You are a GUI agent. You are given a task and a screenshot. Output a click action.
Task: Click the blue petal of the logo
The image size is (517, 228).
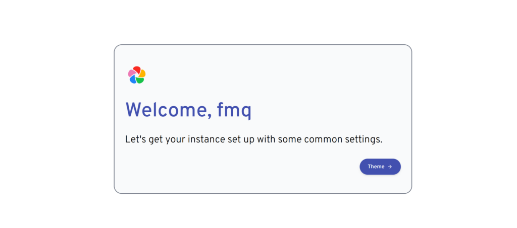point(133,80)
